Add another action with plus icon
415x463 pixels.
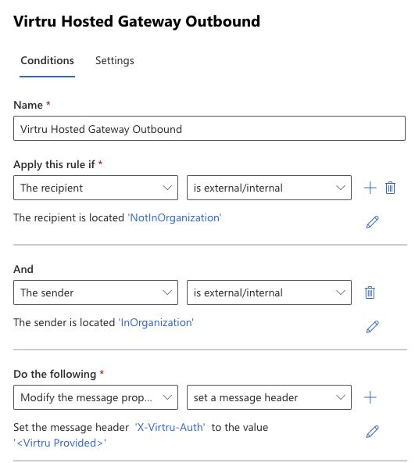[x=370, y=397]
